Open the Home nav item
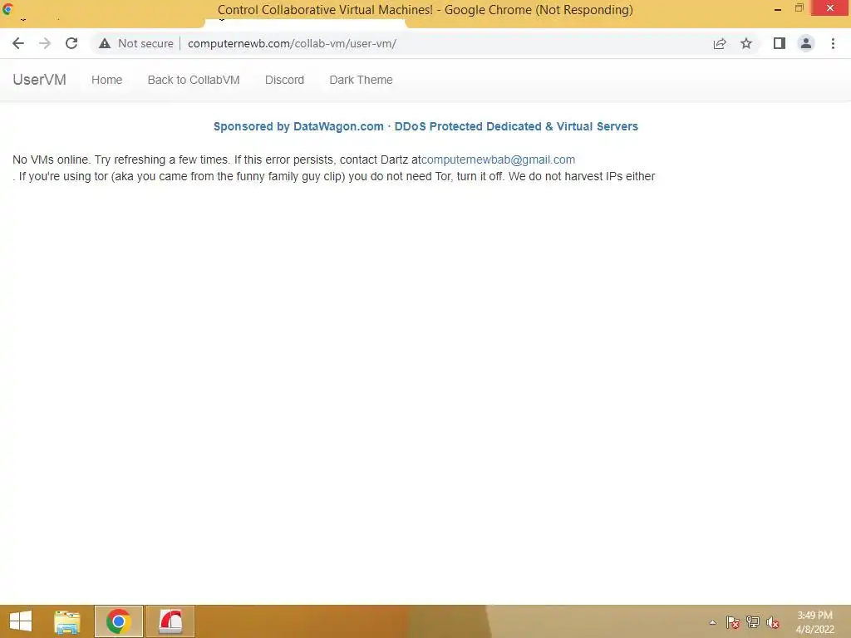 click(x=106, y=80)
